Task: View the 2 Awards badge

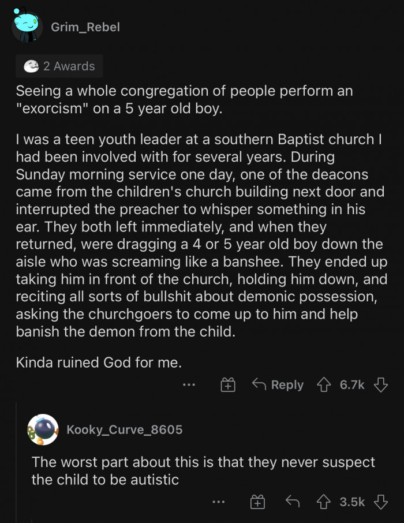Action: tap(59, 66)
